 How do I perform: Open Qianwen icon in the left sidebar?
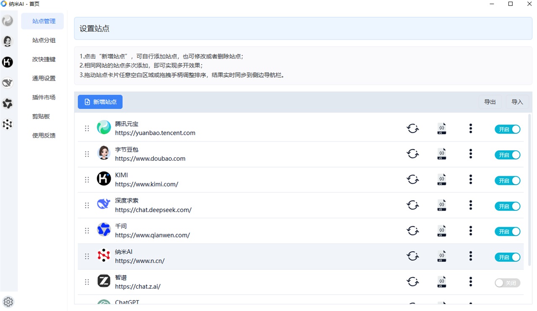pyautogui.click(x=8, y=103)
